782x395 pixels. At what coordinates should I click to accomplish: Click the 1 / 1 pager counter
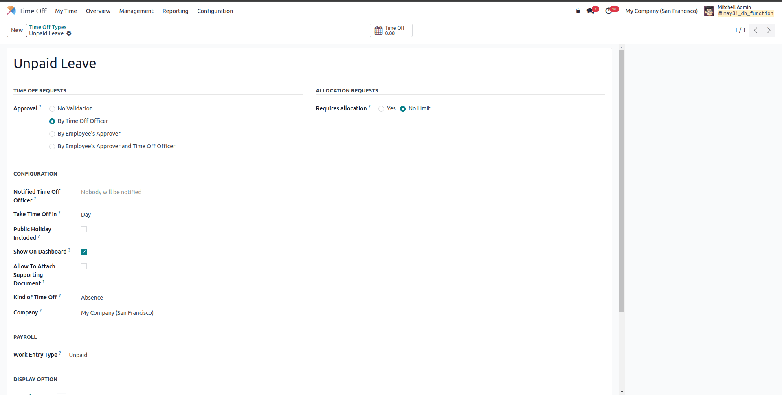click(x=740, y=30)
